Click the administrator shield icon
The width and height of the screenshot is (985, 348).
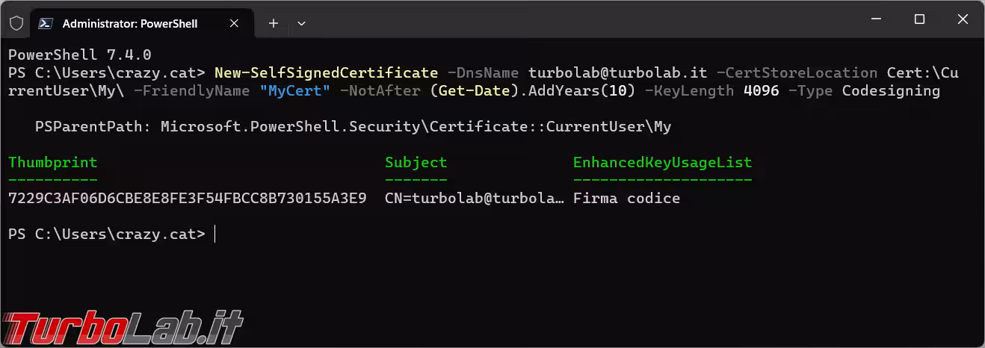[16, 23]
